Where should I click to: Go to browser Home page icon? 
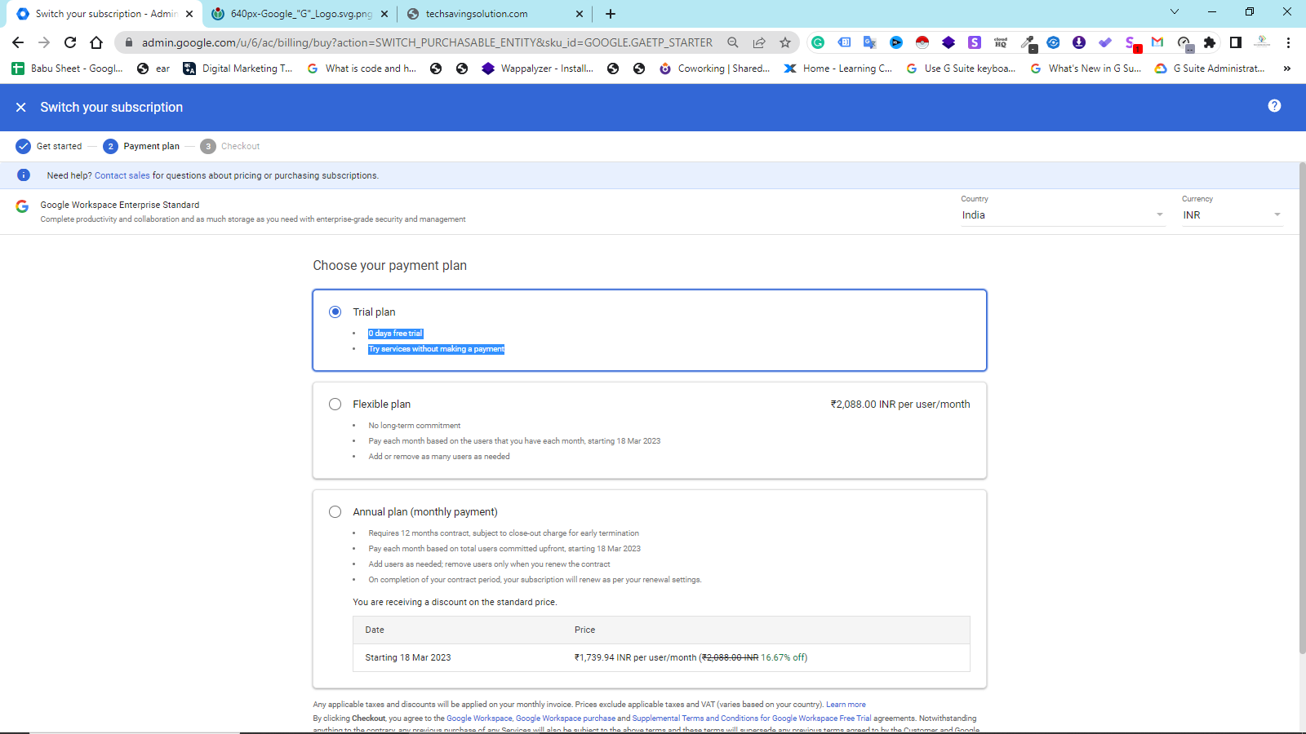click(96, 42)
